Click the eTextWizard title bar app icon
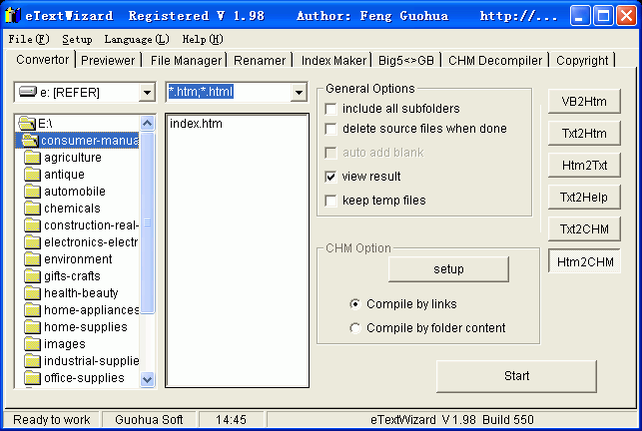This screenshot has width=642, height=431. 13,16
